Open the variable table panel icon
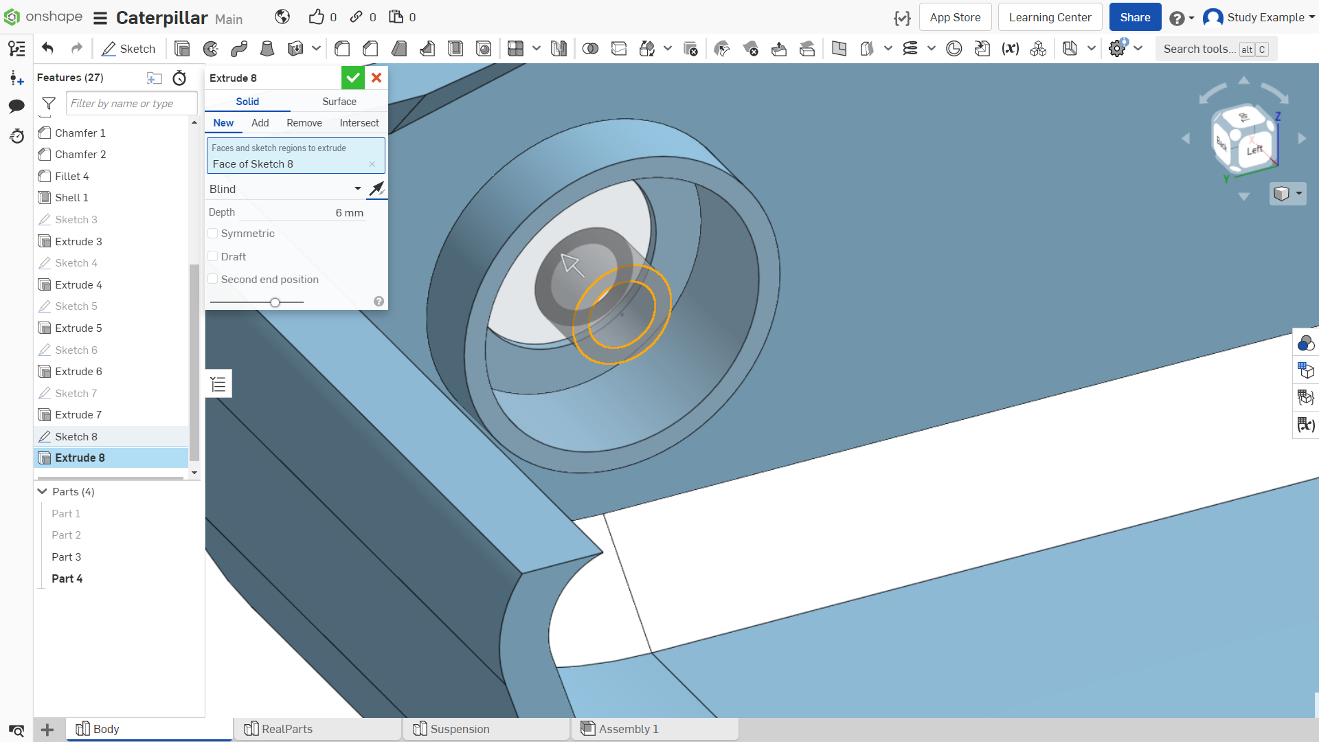This screenshot has width=1319, height=742. pos(1305,425)
